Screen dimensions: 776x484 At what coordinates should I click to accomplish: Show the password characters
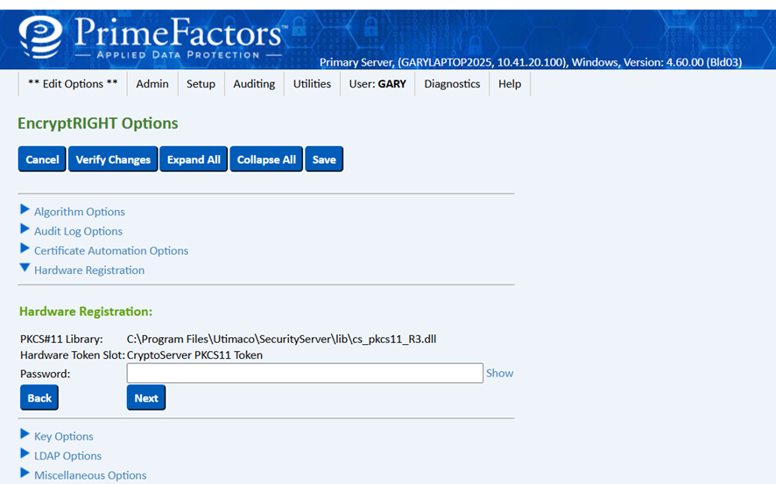pyautogui.click(x=499, y=373)
